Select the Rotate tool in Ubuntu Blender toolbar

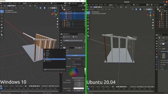pyautogui.click(x=88, y=22)
